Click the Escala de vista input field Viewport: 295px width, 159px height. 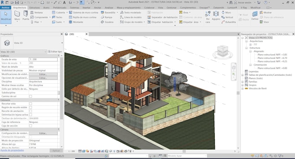43,59
